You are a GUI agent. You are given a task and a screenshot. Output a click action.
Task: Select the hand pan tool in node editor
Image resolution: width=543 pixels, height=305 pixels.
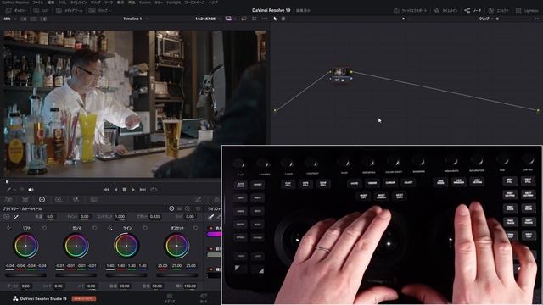click(283, 19)
